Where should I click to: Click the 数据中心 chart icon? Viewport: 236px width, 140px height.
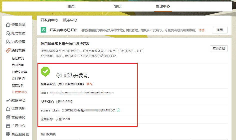click(8, 100)
